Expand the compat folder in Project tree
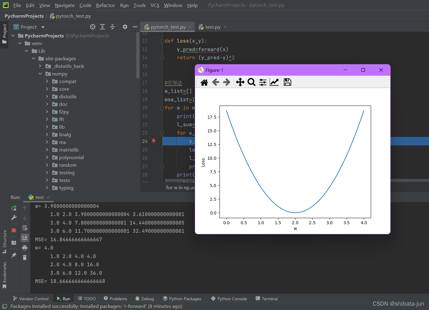 46,81
